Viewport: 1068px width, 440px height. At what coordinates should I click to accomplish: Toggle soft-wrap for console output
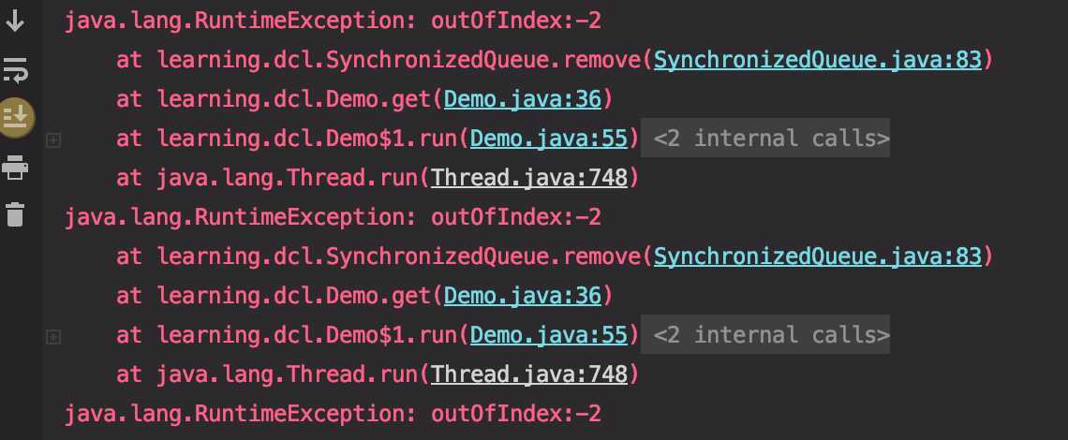point(15,69)
